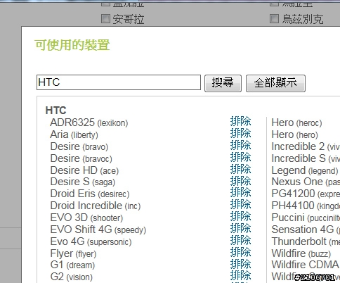
Task: Exclude EVO 3D (shooter) via 排除 link
Action: (x=240, y=216)
